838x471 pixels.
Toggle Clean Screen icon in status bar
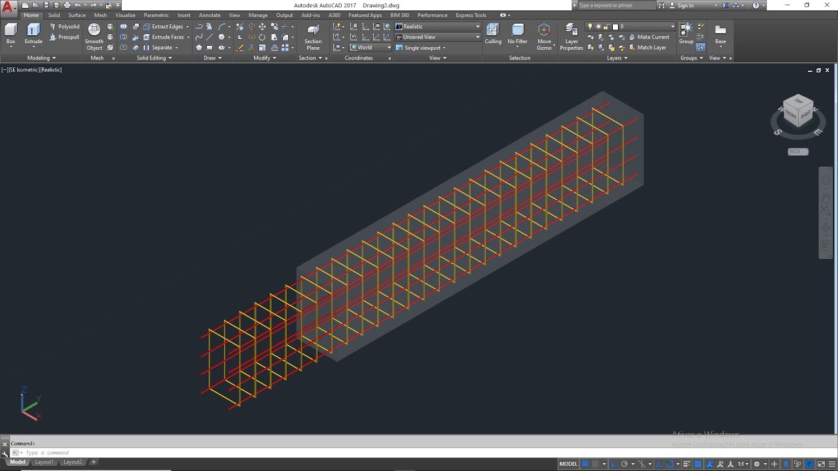tap(821, 464)
